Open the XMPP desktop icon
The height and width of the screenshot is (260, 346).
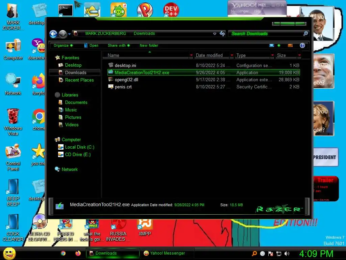[145, 228]
